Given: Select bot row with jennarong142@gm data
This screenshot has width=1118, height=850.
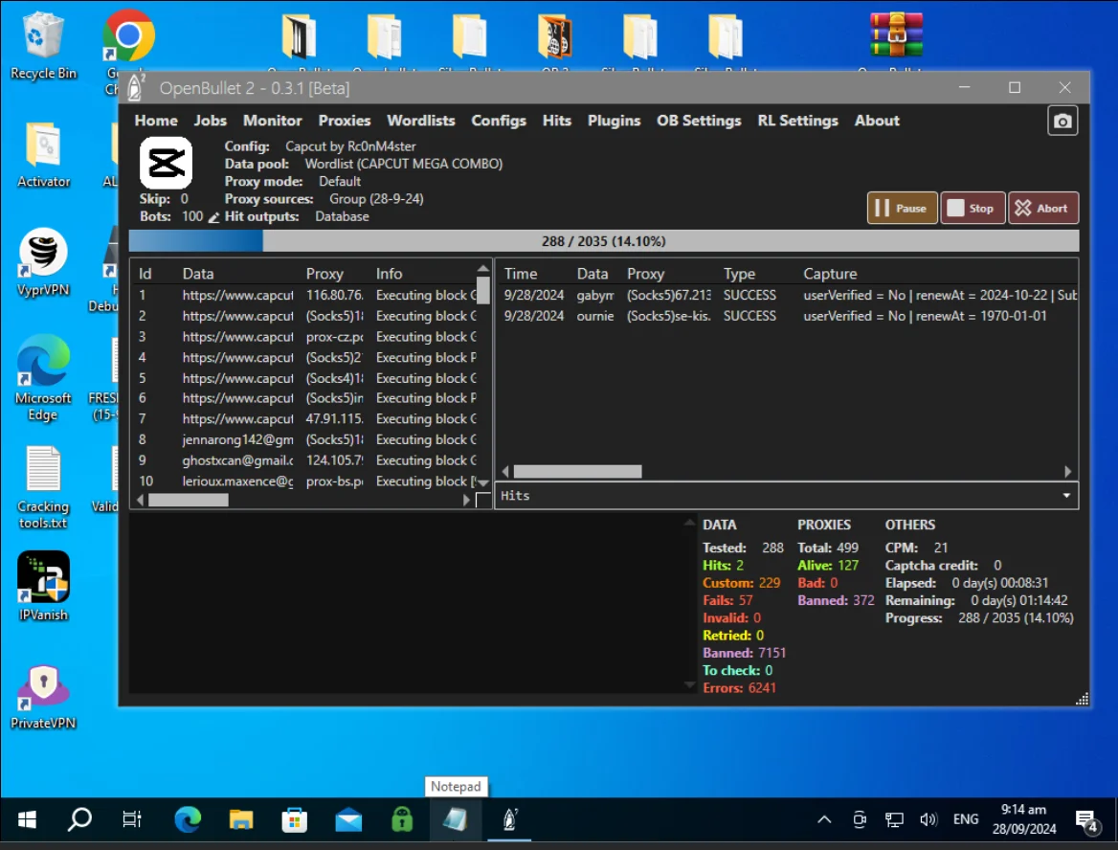Looking at the screenshot, I should 306,440.
